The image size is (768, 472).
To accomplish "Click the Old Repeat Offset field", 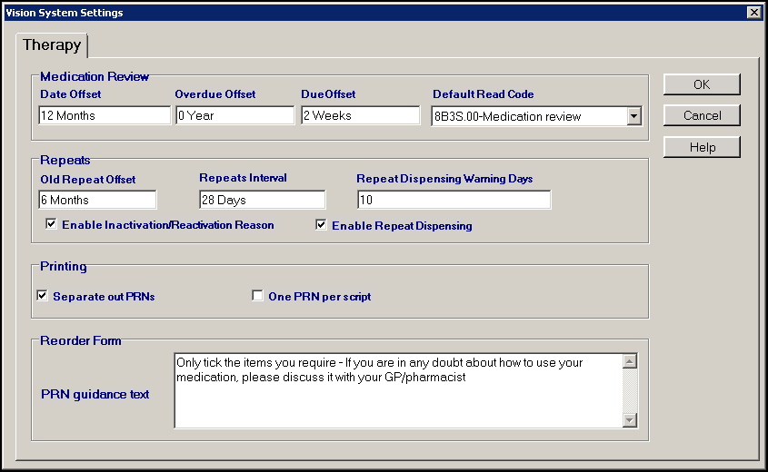I will pyautogui.click(x=97, y=200).
